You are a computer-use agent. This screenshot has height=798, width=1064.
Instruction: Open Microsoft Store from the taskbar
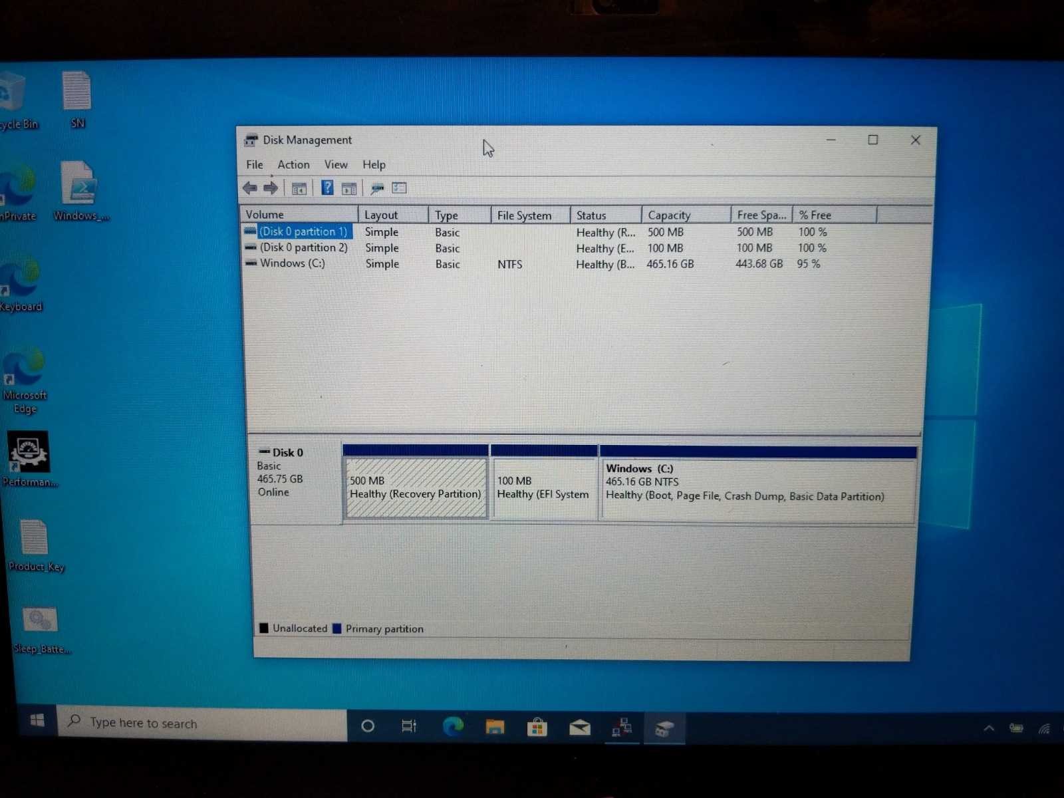click(537, 727)
